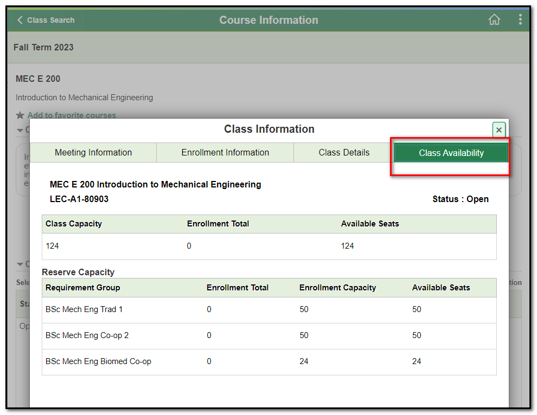The image size is (537, 415).
Task: Click the star icon beside favorite courses
Action: (x=20, y=115)
